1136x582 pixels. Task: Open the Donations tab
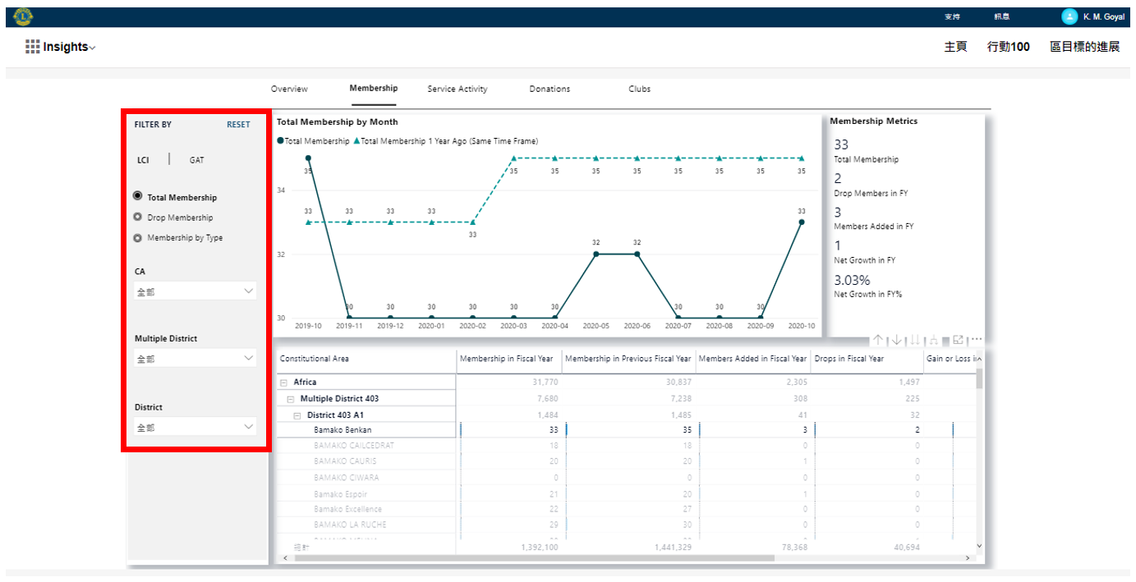tap(550, 89)
